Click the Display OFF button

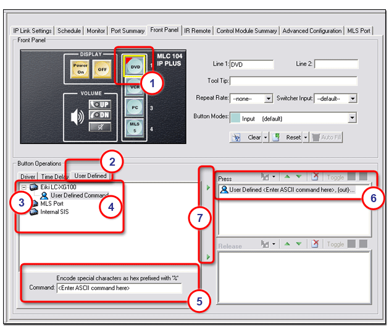pyautogui.click(x=102, y=69)
